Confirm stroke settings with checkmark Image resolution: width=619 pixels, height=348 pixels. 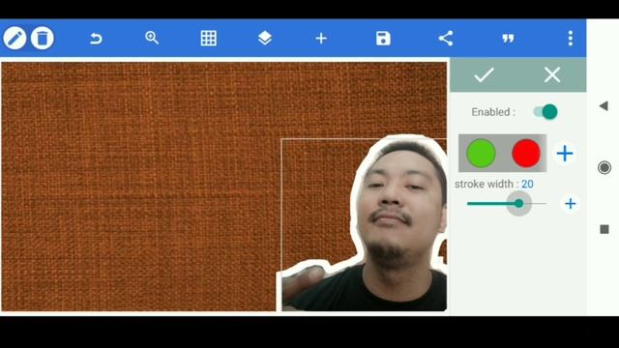tap(484, 74)
